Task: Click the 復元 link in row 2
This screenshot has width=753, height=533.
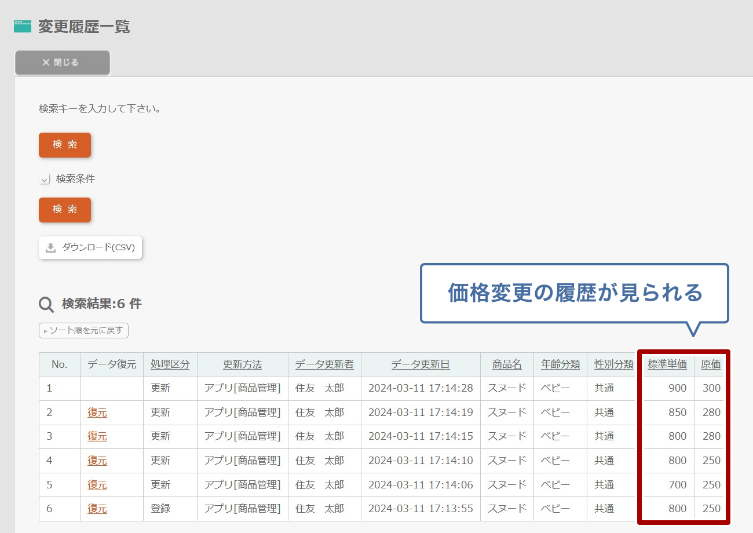Action: 97,412
